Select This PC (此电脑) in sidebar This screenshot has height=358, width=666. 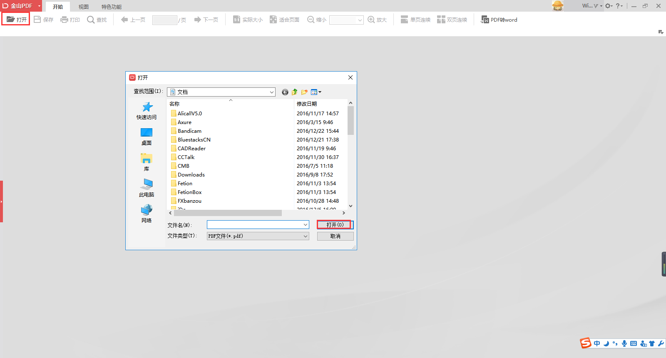pyautogui.click(x=147, y=188)
